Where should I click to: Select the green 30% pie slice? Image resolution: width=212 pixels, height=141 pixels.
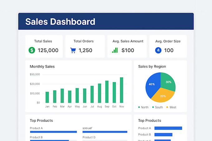coord(168,82)
